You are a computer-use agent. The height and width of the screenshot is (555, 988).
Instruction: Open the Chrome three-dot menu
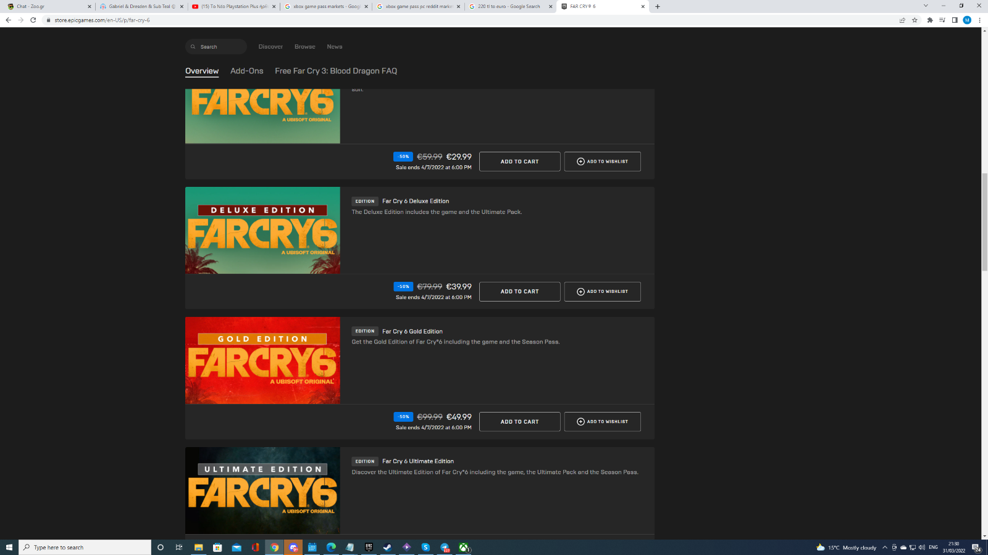point(979,20)
